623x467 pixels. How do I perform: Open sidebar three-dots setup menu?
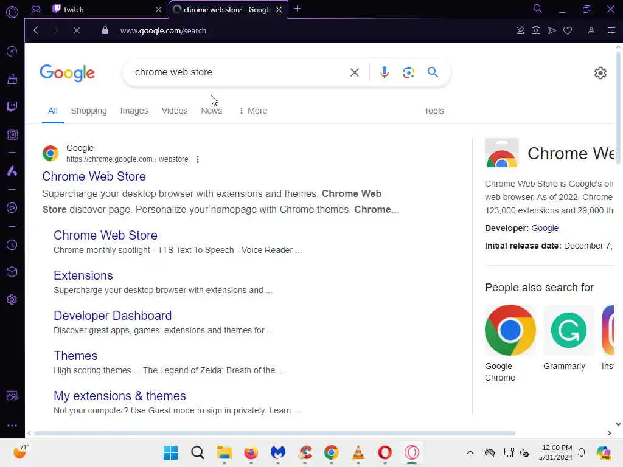click(12, 425)
